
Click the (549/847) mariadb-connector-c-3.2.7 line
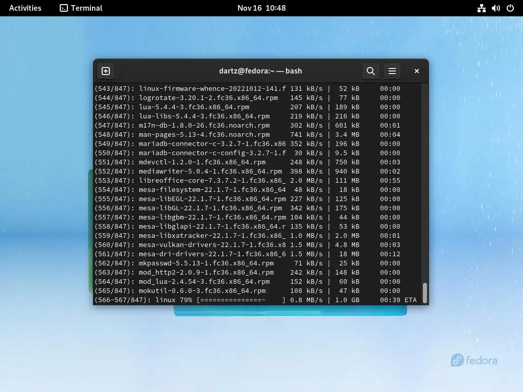(247, 143)
